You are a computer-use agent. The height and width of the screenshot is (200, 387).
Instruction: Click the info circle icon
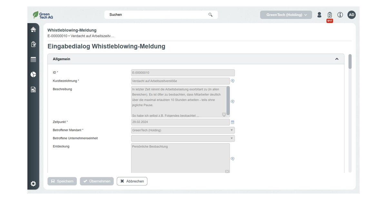(x=340, y=15)
